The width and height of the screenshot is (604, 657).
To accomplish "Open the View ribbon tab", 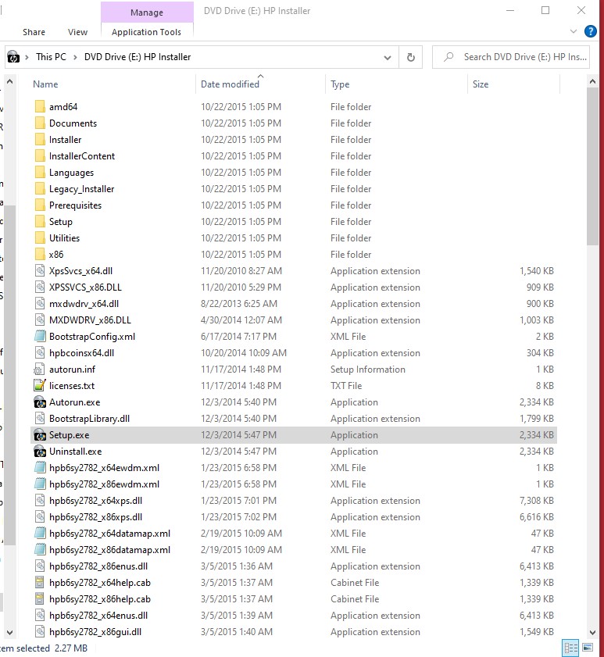I will coord(77,32).
